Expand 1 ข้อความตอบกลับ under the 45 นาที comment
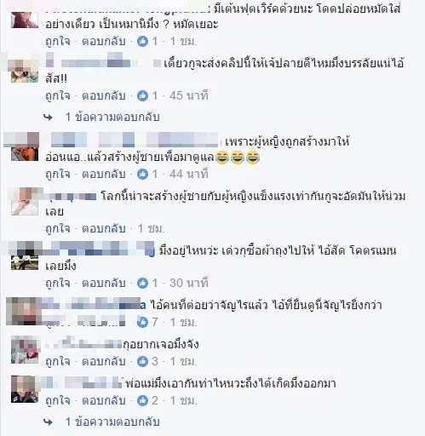The width and height of the screenshot is (425, 436). (112, 117)
